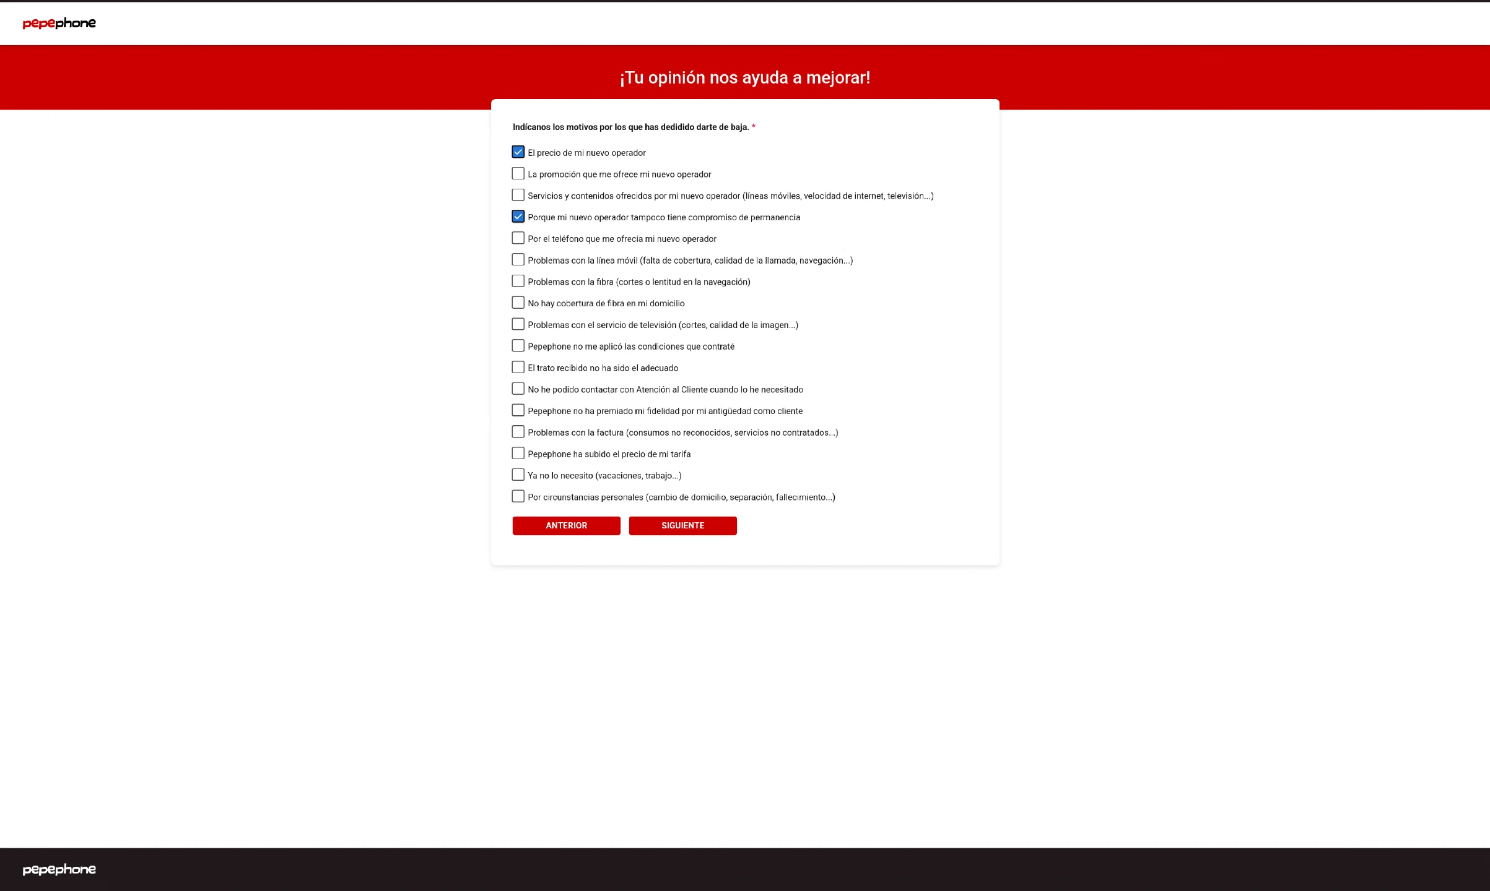Uncheck 'compromiso de permanencia' option
The height and width of the screenshot is (891, 1490).
pos(518,217)
